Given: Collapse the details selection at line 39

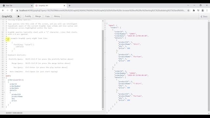Looking at the screenshot, I should pyautogui.click(x=4, y=92).
